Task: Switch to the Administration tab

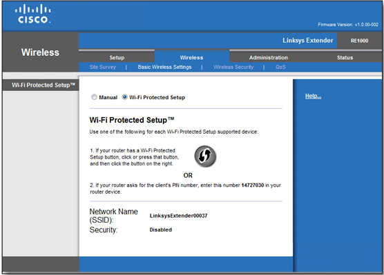Action: 269,57
